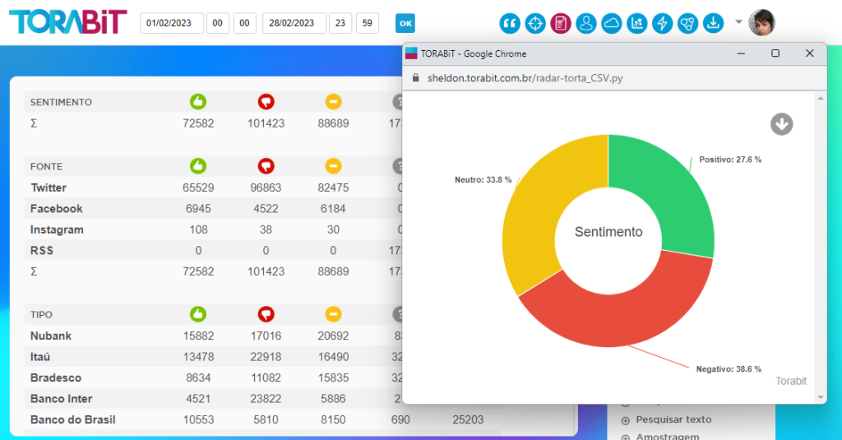The width and height of the screenshot is (842, 440).
Task: Select the Facebook source row label
Action: (x=57, y=208)
